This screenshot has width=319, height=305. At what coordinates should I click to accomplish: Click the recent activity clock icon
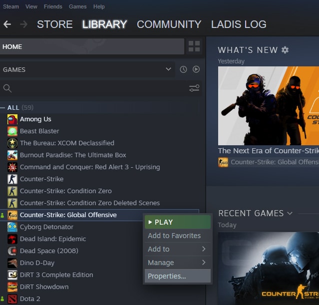pos(183,69)
